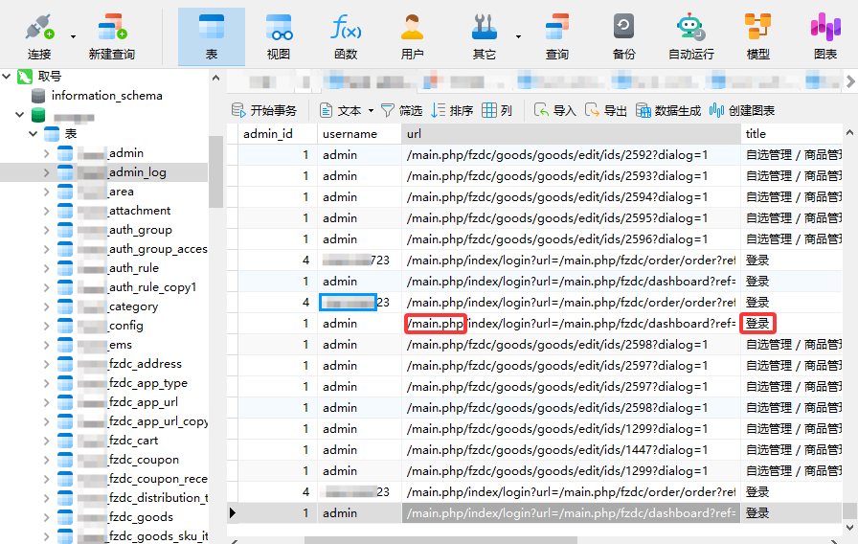Click the 用户 (User) toolbar icon

[412, 28]
